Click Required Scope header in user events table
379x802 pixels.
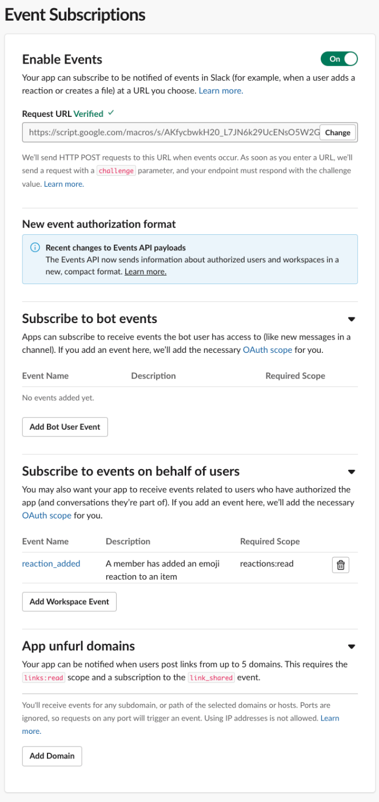[x=270, y=541]
